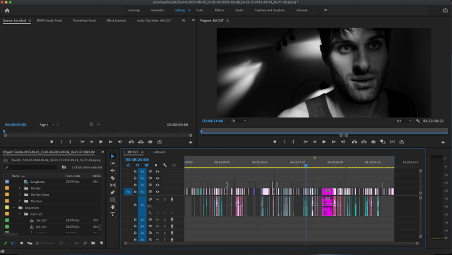
Task: Collapse the Sequences bin
Action: point(14,207)
